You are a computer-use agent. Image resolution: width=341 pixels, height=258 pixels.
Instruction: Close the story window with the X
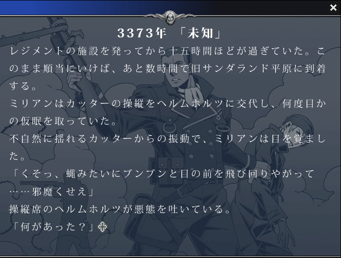(x=333, y=8)
